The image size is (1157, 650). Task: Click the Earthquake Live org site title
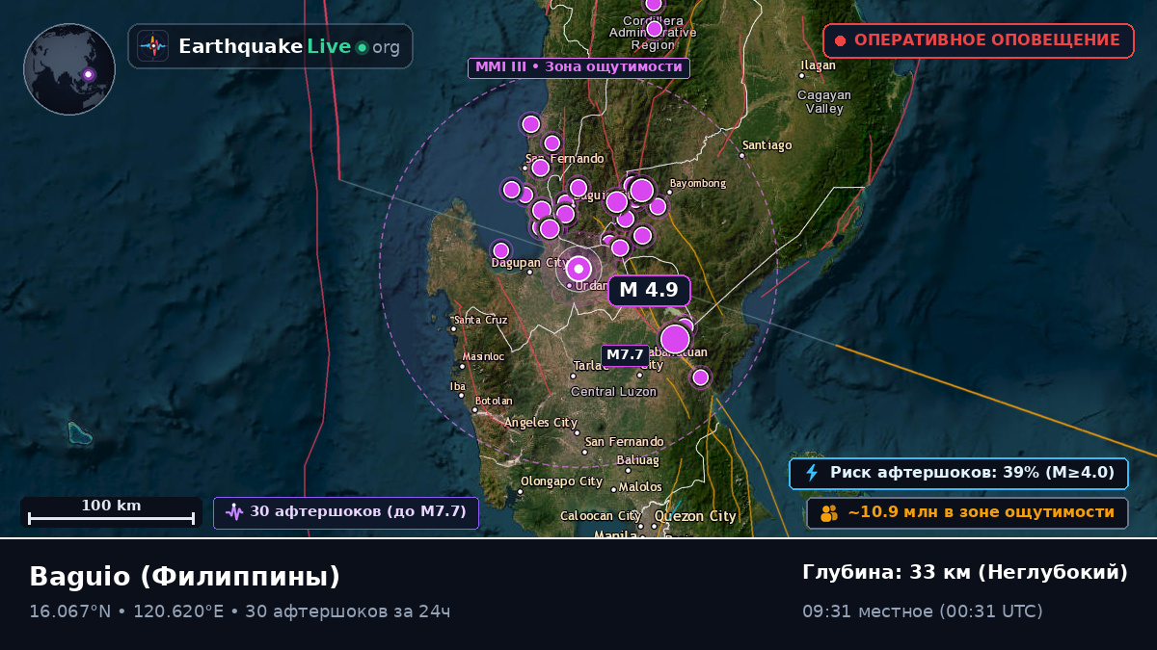pos(289,47)
